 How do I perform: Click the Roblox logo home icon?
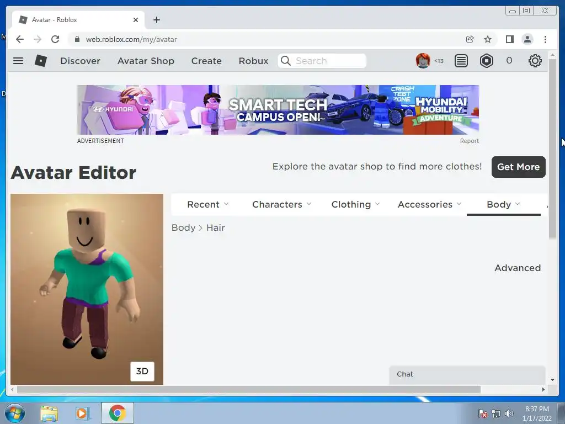tap(41, 61)
